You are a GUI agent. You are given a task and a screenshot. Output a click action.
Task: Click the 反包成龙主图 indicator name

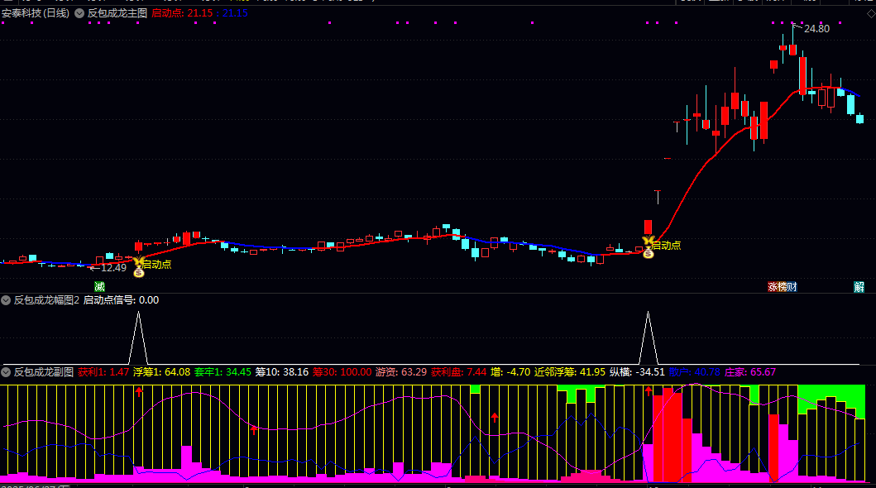[x=117, y=13]
